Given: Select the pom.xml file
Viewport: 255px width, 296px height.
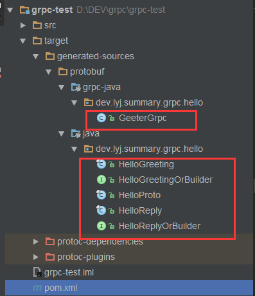Looking at the screenshot, I should click(60, 288).
